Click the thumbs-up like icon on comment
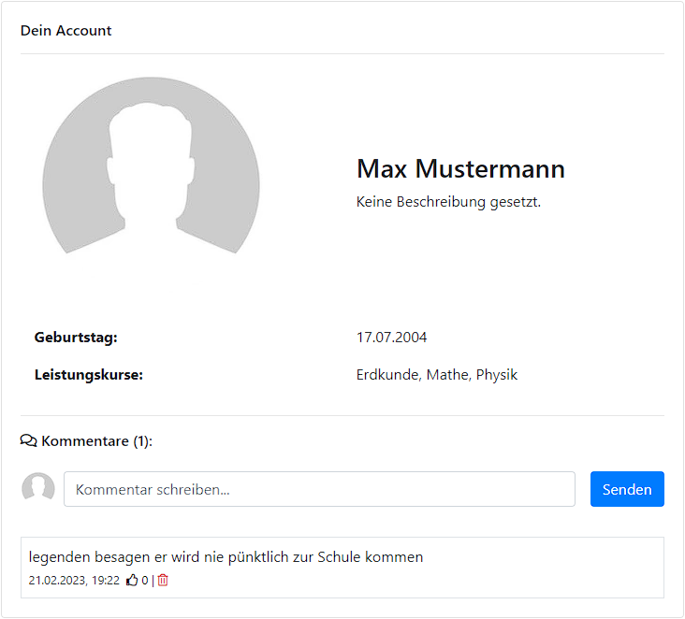This screenshot has height=619, width=685. pos(132,580)
